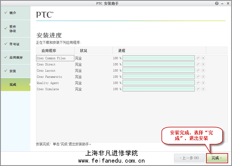Click the 完全 status of Creo Layout
Viewport: 232px width, 166px height.
pos(78,71)
